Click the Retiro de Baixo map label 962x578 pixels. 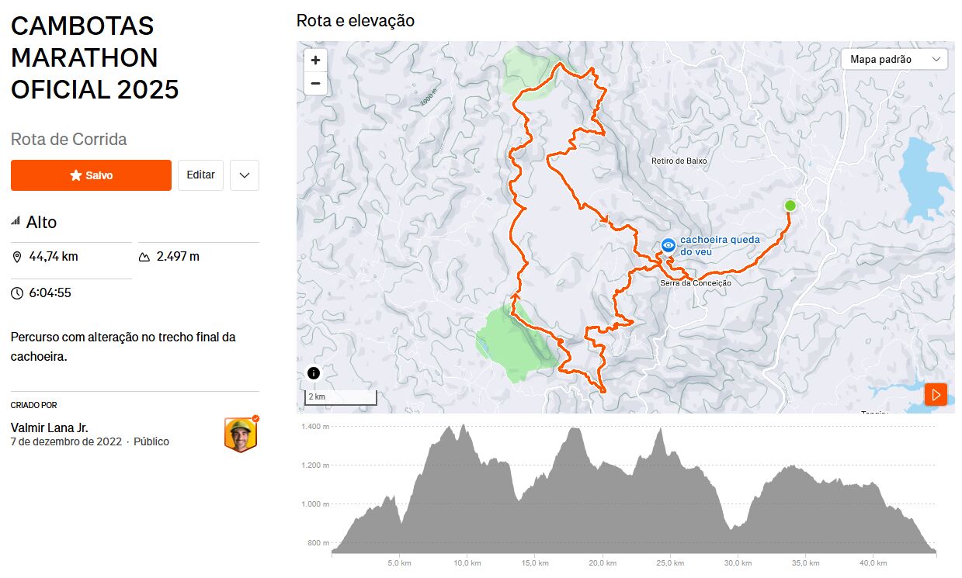point(679,161)
